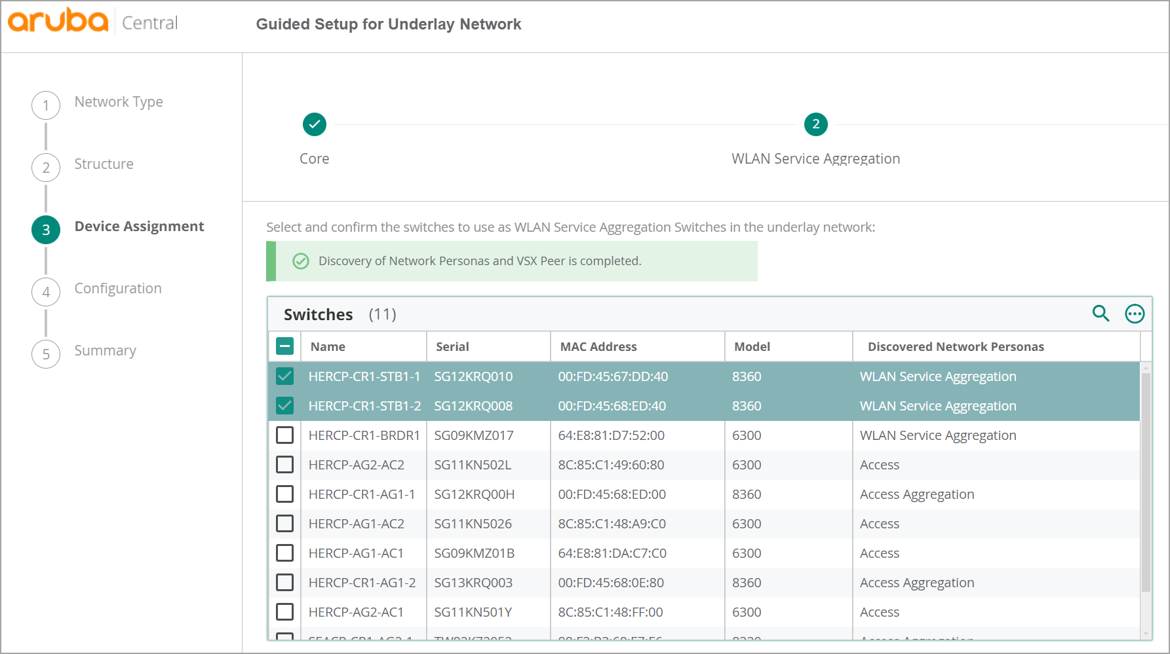The image size is (1170, 654).
Task: Open the Configuration step label
Action: tap(118, 289)
